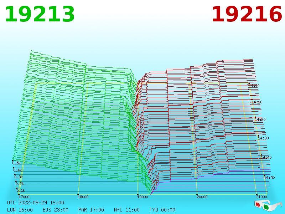Image resolution: width=285 pixels, height=214 pixels.
Task: Click the 14:50 time axis marker
Action: (269, 178)
